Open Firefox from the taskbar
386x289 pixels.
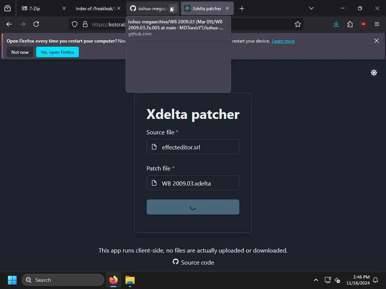[x=113, y=280]
